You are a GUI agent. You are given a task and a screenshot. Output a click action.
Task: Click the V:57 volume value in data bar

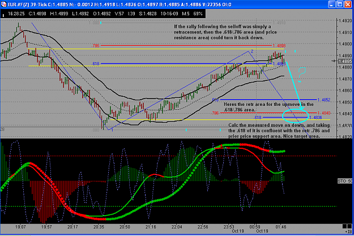(119, 14)
